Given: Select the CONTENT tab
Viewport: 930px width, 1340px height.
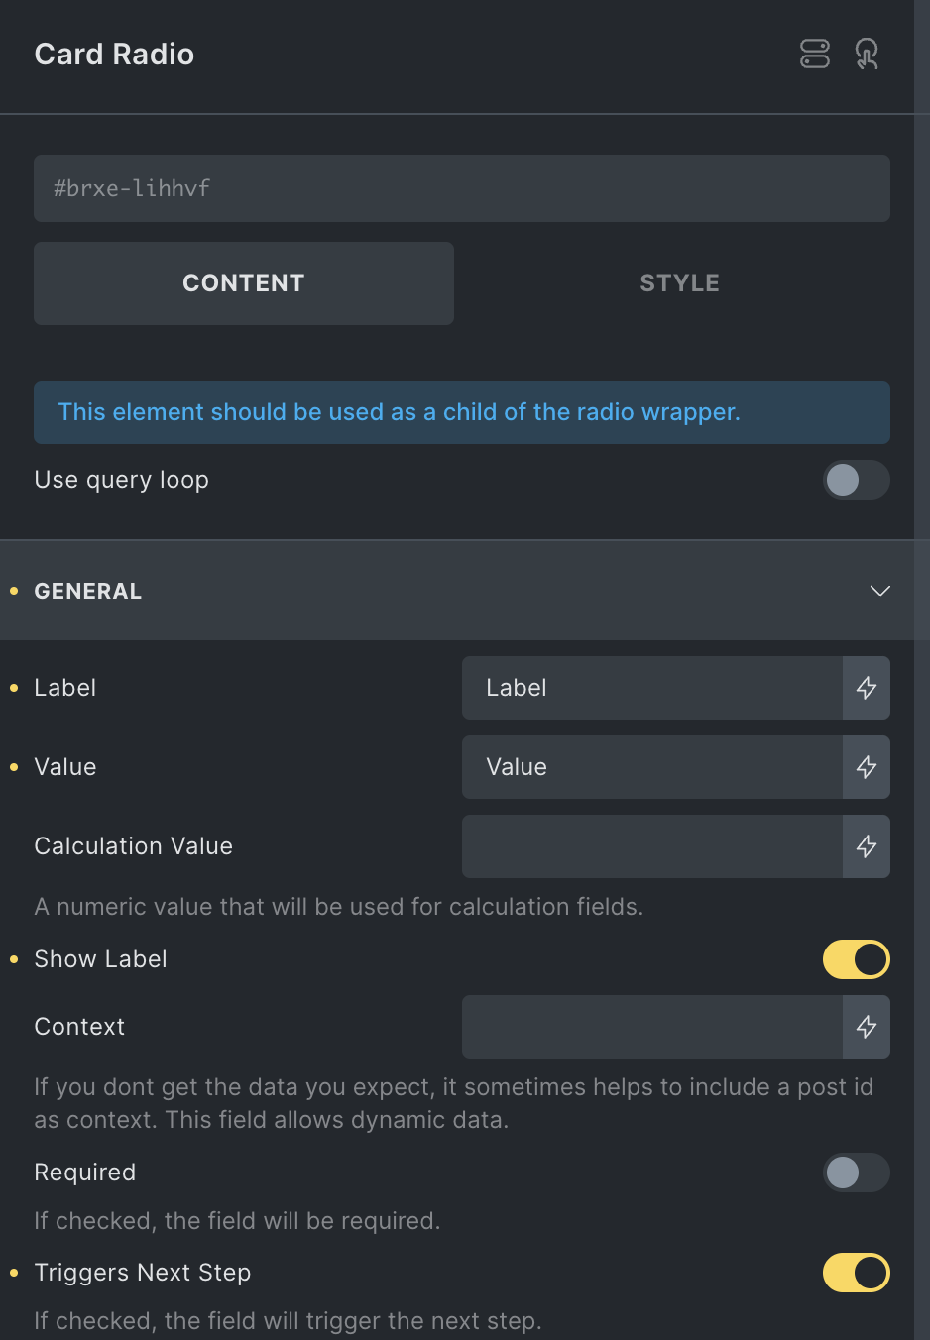Looking at the screenshot, I should coord(244,283).
